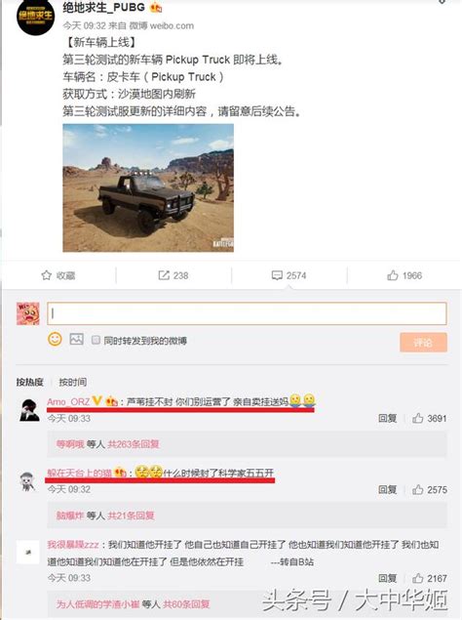Click the comment text input box
Image resolution: width=462 pixels, height=620 pixels.
[248, 313]
